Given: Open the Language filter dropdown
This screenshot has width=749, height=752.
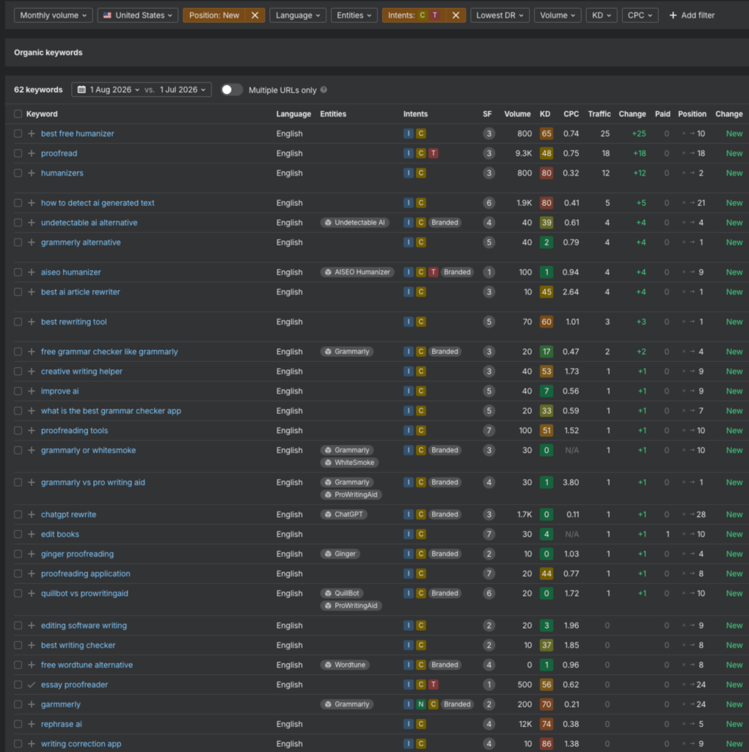Looking at the screenshot, I should (x=298, y=15).
